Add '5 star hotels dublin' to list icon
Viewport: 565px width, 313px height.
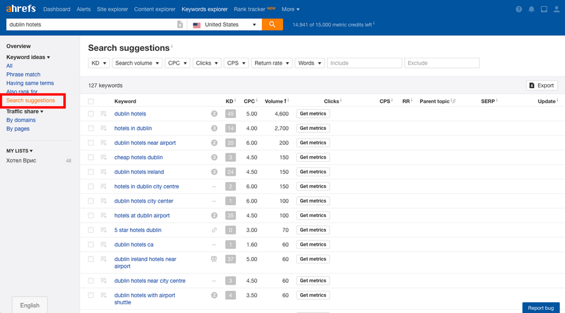[x=104, y=230]
